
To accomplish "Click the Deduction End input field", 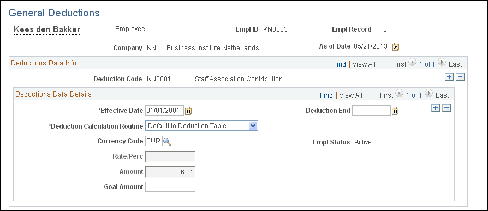I will [x=371, y=110].
